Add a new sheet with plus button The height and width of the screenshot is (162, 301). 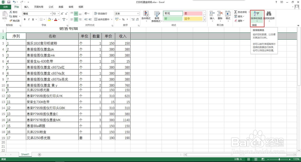(x=39, y=154)
